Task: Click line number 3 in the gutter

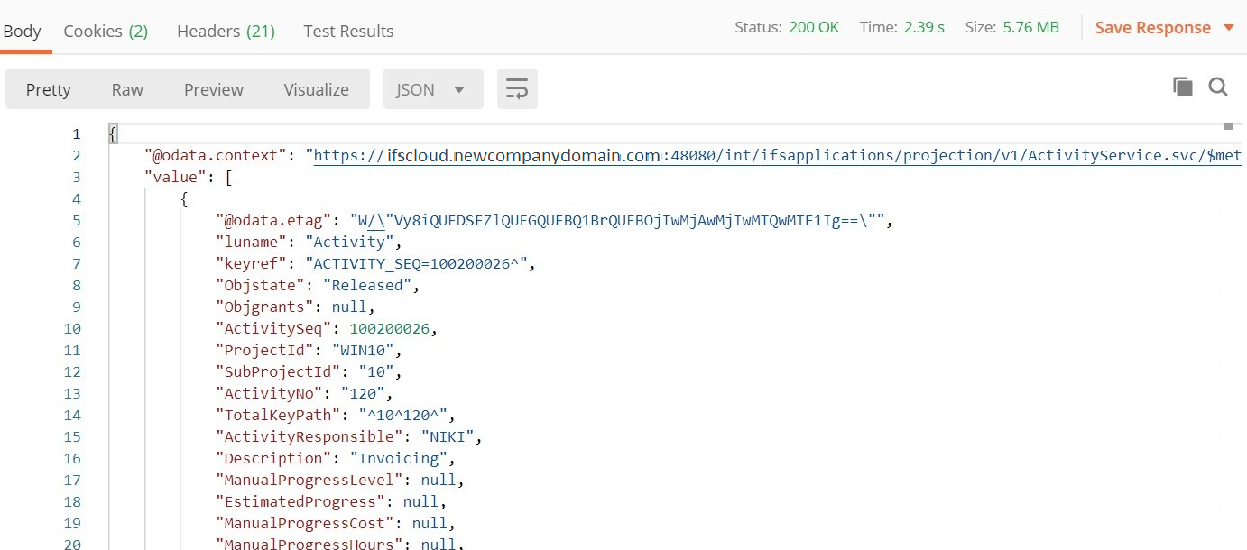Action: (77, 177)
